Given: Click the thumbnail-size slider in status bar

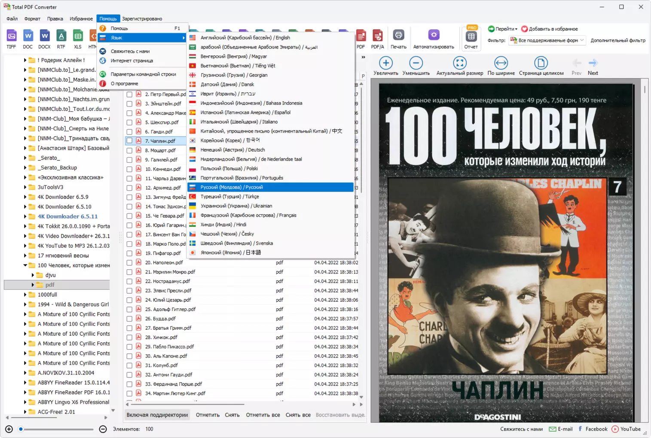Looking at the screenshot, I should point(56,429).
